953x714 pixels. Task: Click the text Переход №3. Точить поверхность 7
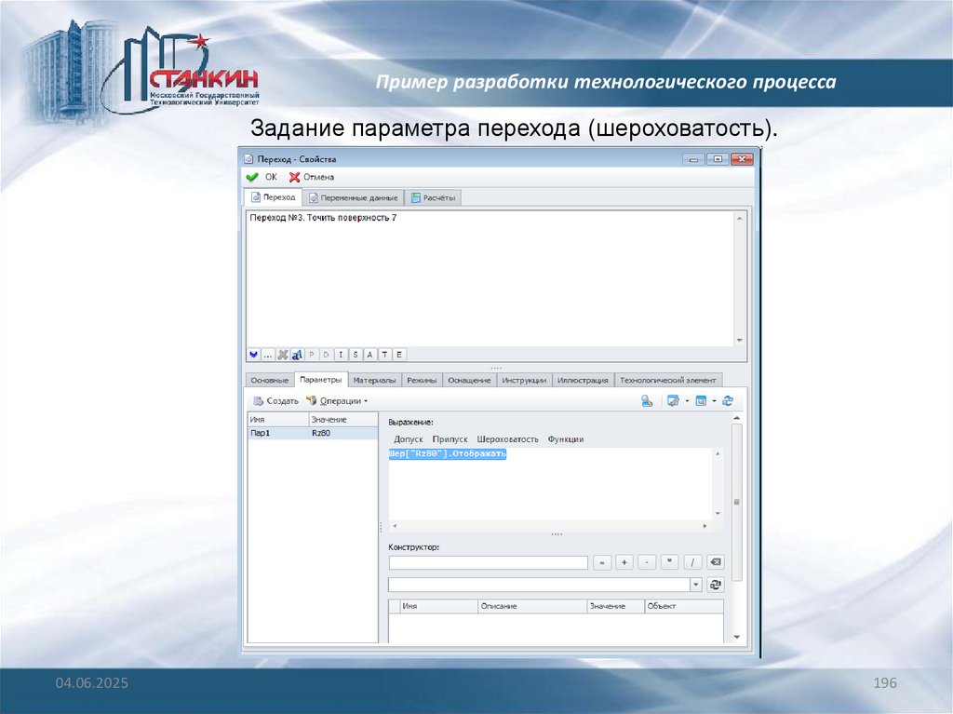point(323,218)
